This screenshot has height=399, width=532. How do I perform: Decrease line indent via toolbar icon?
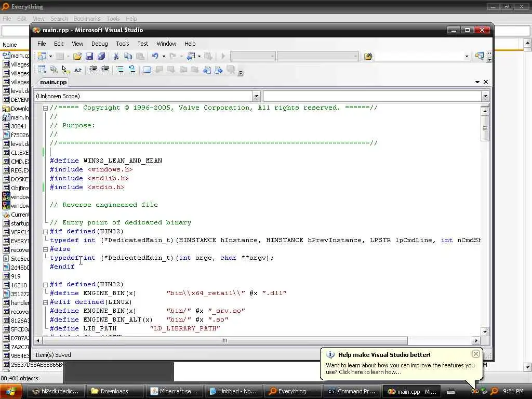[93, 70]
